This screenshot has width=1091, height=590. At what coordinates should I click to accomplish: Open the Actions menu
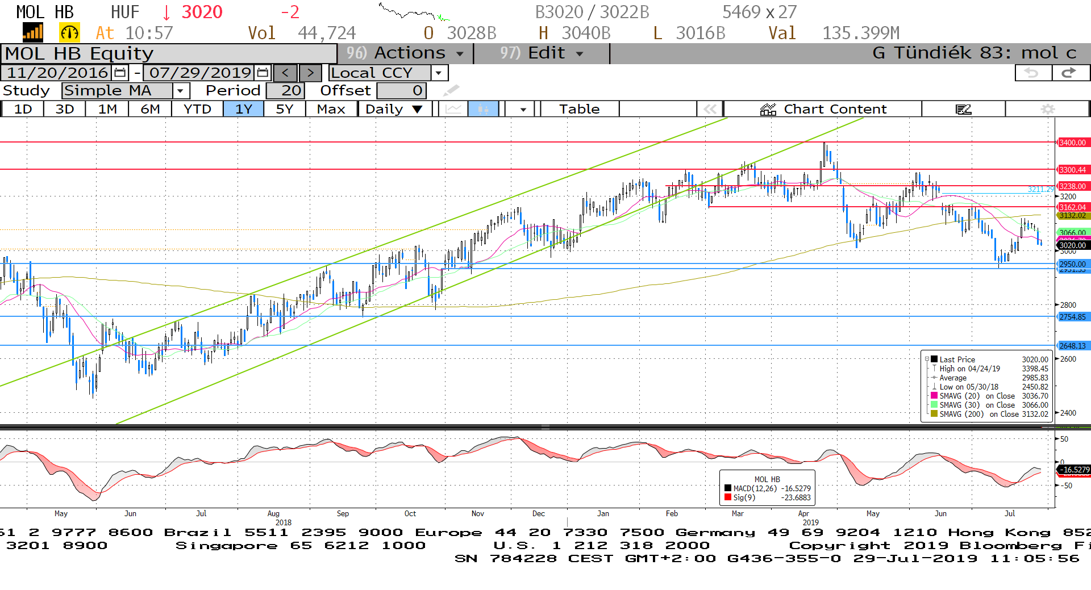coord(405,53)
